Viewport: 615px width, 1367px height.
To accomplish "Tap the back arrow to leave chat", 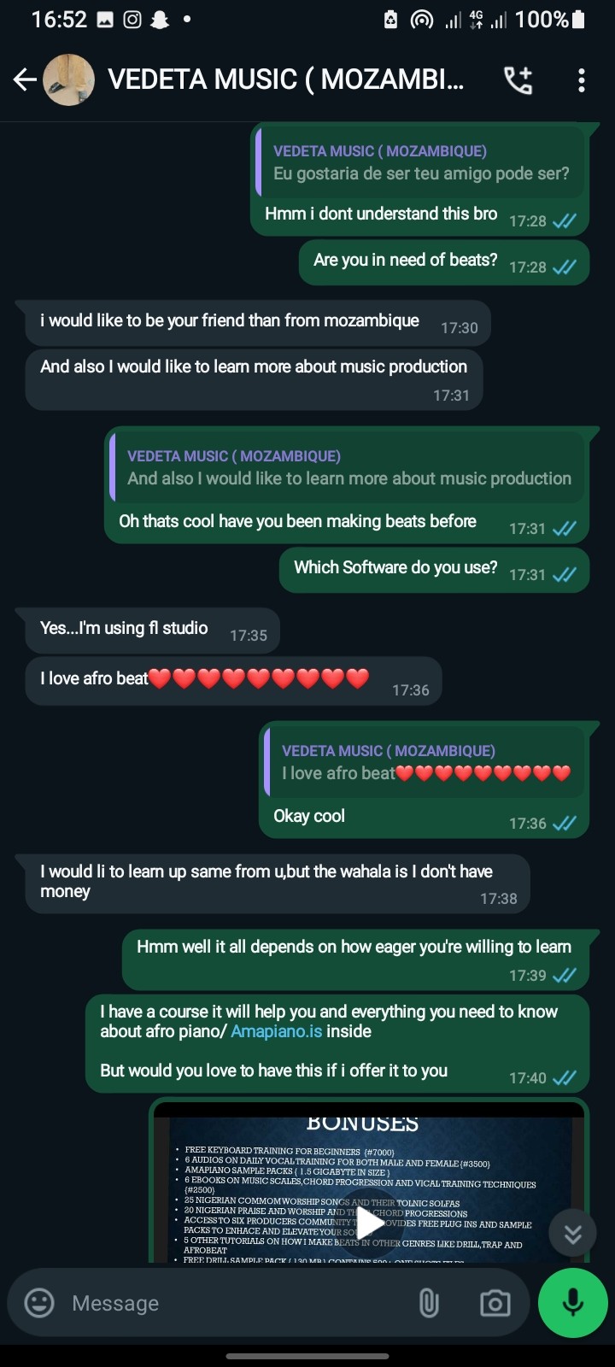I will click(25, 80).
